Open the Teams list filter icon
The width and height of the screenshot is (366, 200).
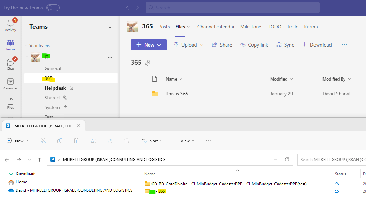pyautogui.click(x=110, y=26)
